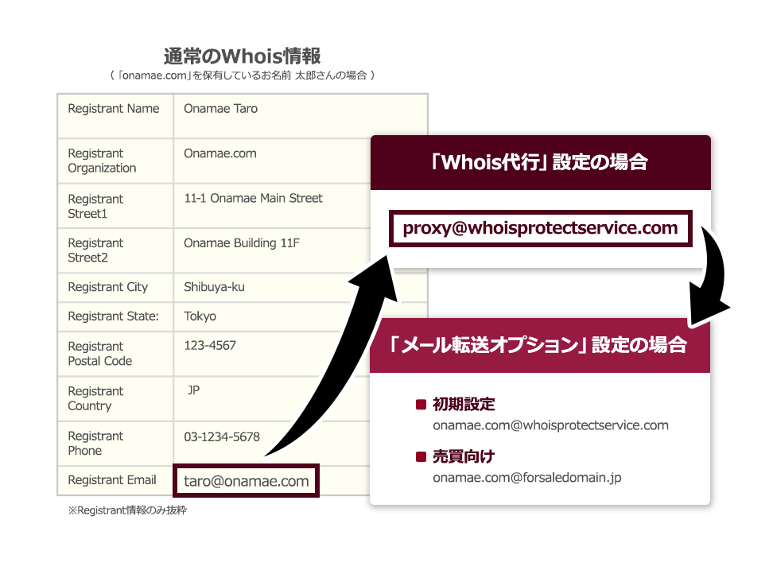Click the Registrant Email label
The image size is (769, 574).
(x=112, y=480)
